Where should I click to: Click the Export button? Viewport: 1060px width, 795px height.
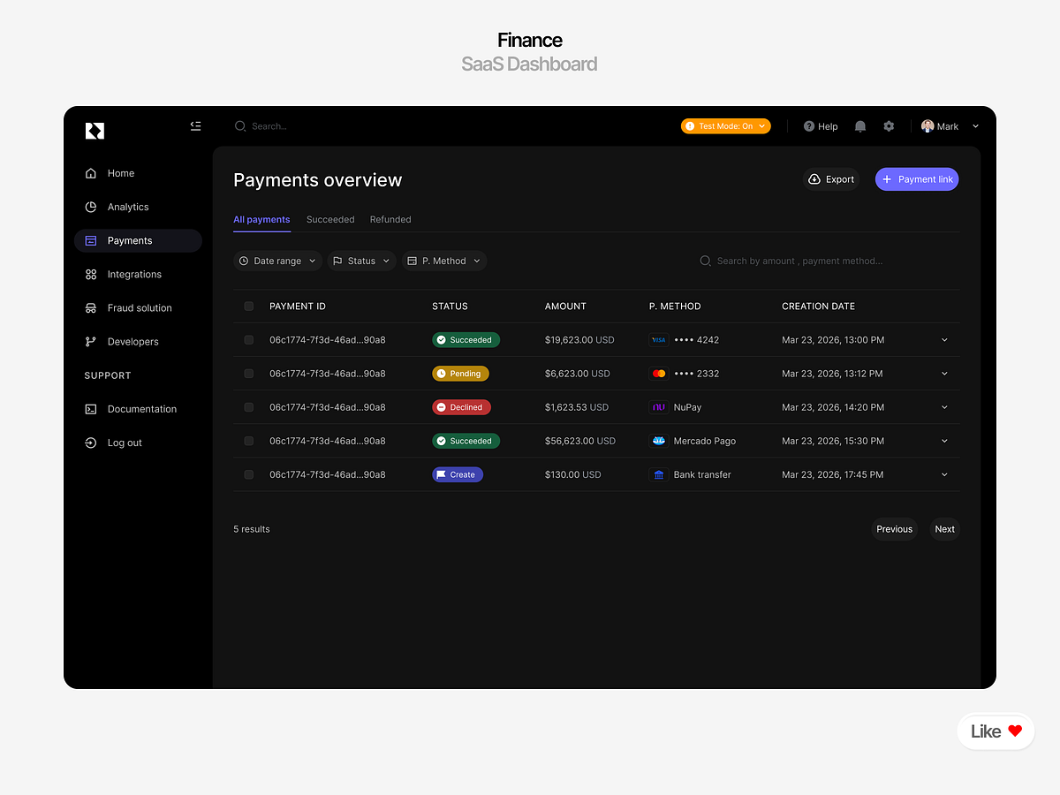(831, 179)
